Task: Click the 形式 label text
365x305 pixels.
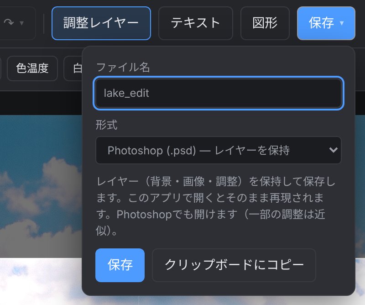Action: point(107,125)
